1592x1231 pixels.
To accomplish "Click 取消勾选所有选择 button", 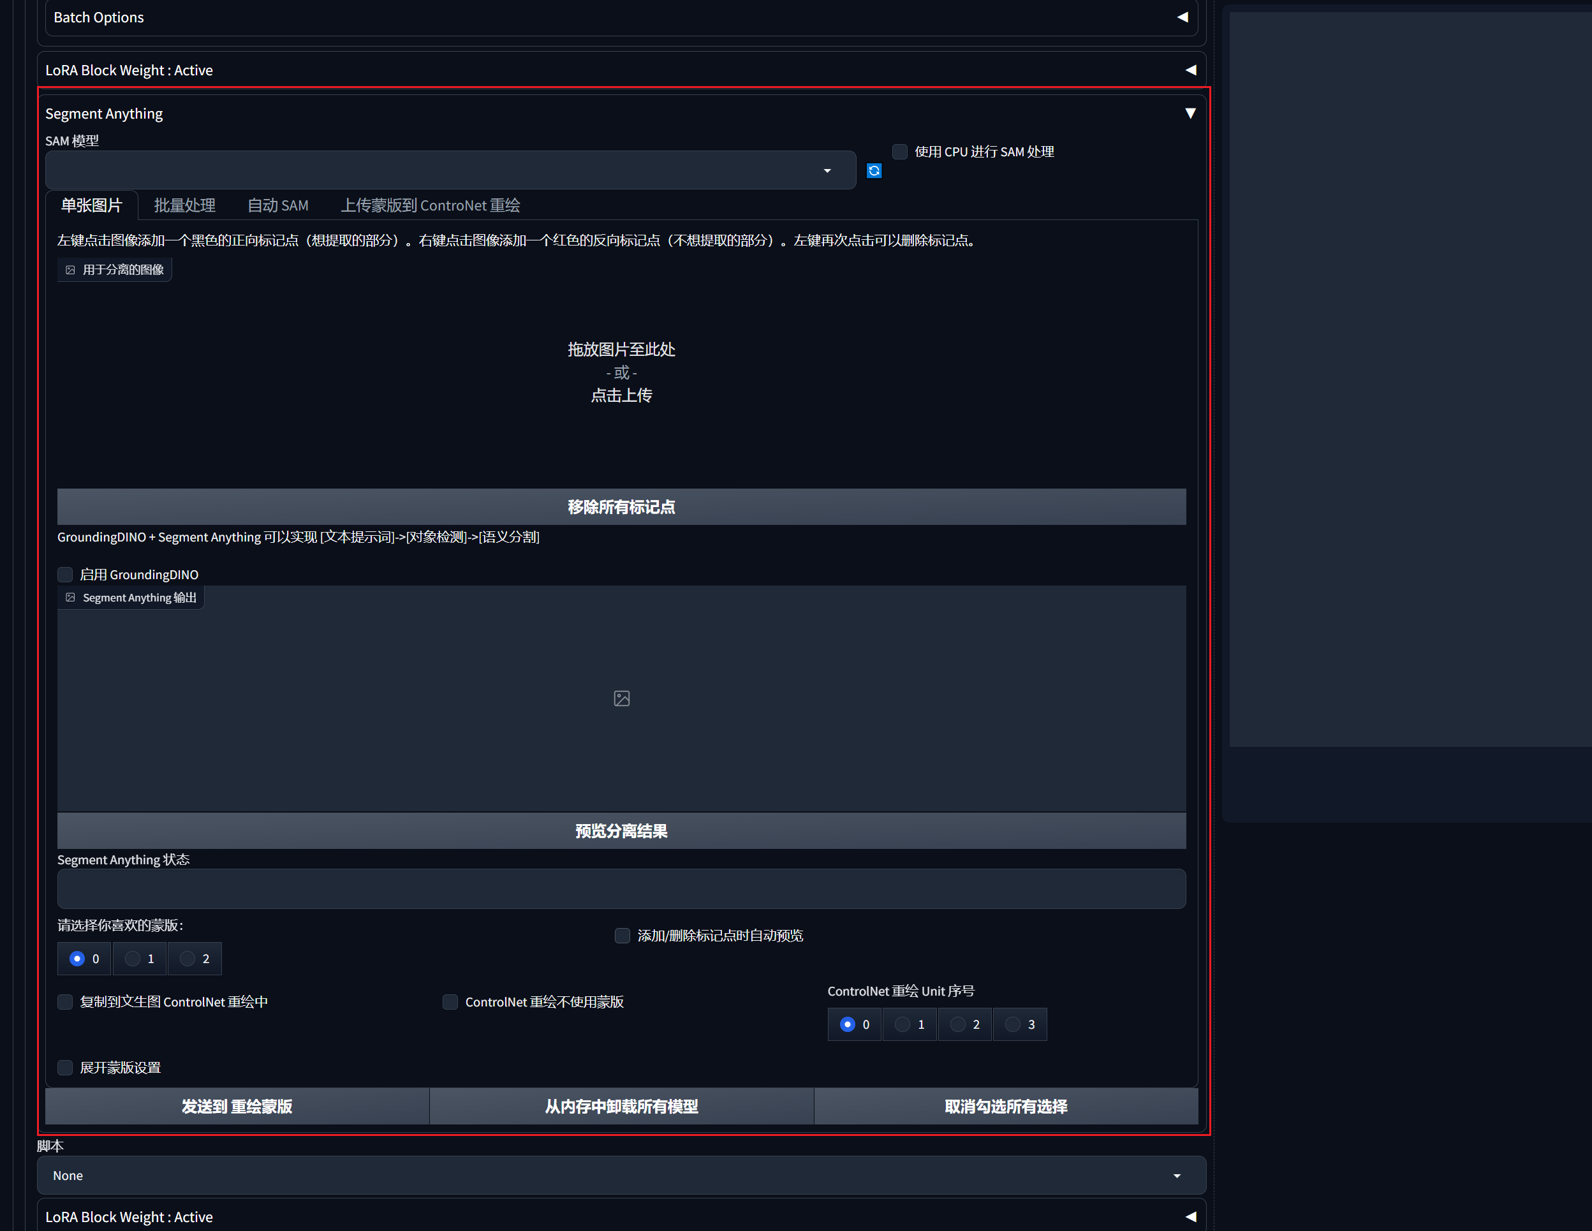I will click(1006, 1107).
